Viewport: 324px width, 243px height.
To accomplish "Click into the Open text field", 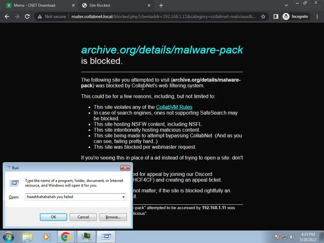I will (73, 197).
